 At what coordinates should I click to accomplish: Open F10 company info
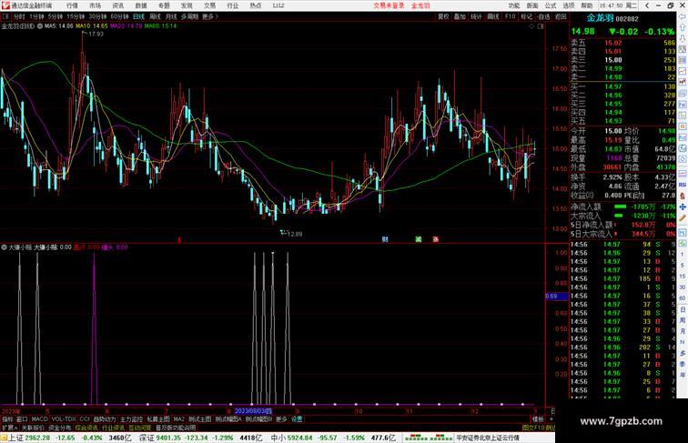510,16
